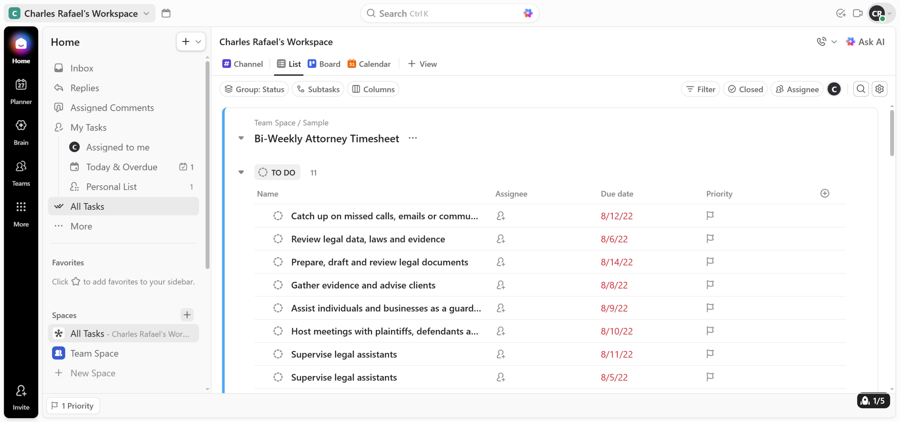The width and height of the screenshot is (900, 422).
Task: Open view settings gear icon
Action: (x=879, y=89)
